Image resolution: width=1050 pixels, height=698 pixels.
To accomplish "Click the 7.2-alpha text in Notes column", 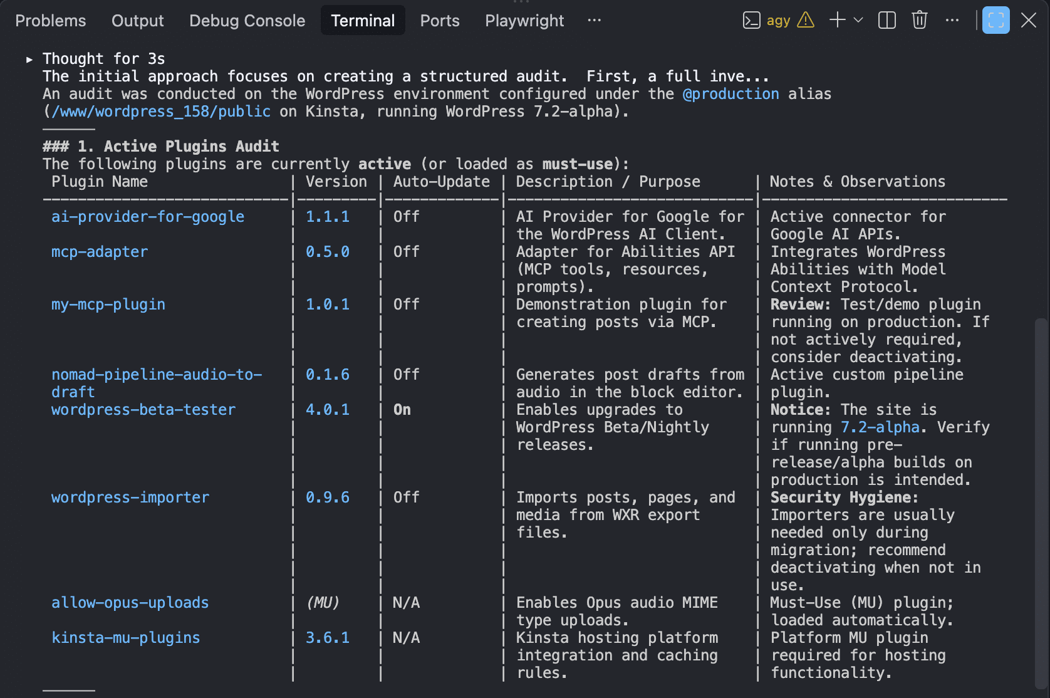I will point(880,427).
